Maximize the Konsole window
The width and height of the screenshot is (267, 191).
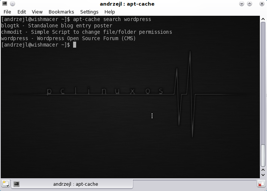point(251,4)
